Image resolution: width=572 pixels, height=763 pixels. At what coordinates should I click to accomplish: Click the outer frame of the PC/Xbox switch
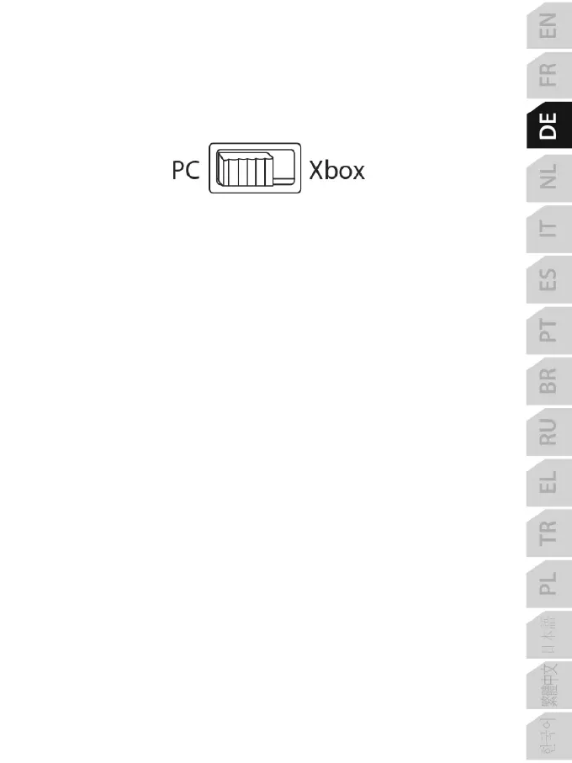(255, 168)
